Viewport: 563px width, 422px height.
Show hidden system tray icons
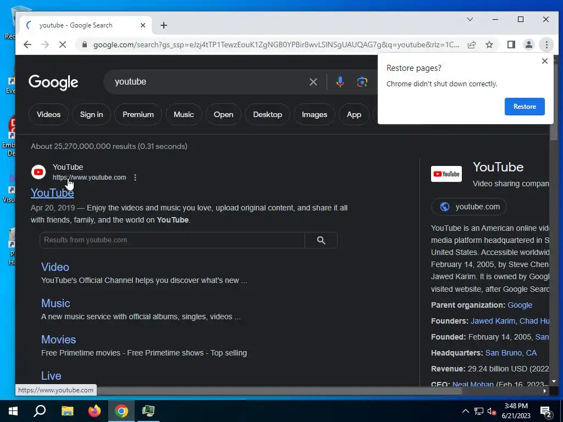tap(465, 411)
